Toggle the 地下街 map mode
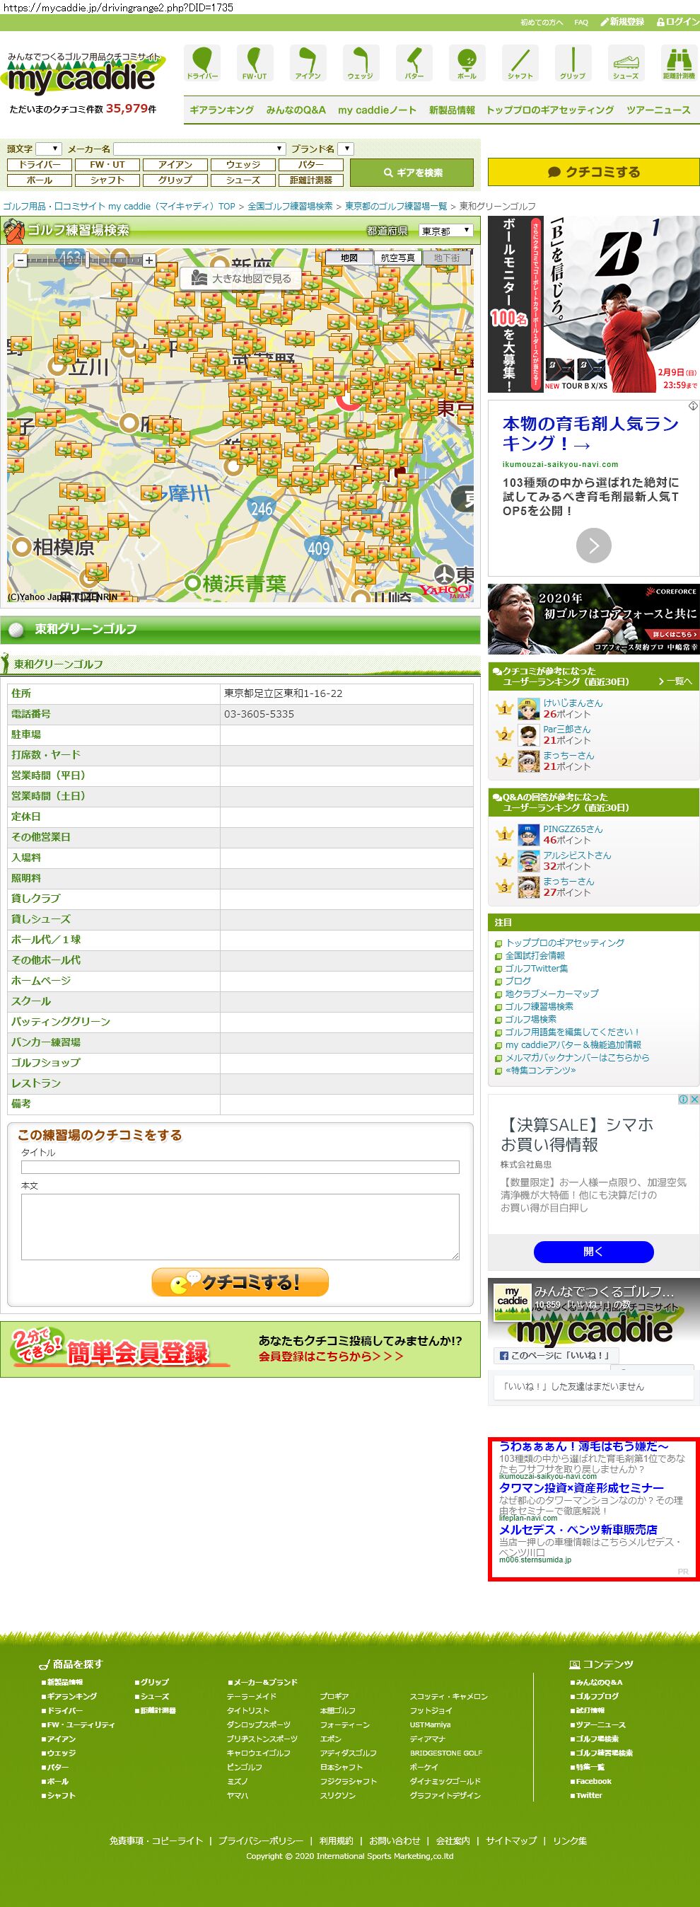700x1907 pixels. 446,258
